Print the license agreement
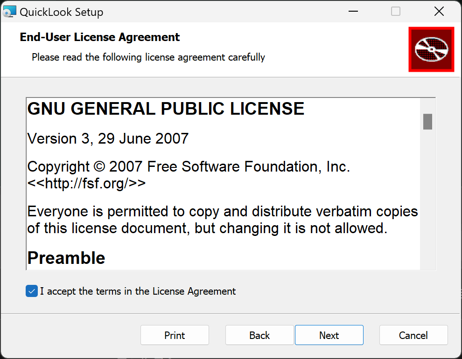The width and height of the screenshot is (462, 359). (175, 335)
